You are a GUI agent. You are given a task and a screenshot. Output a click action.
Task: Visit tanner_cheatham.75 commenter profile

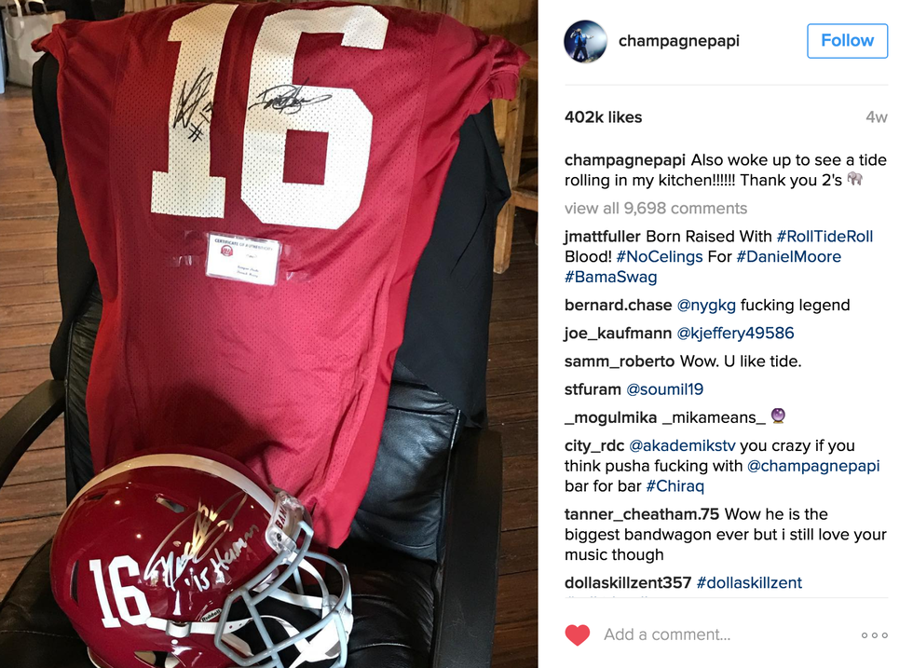point(642,514)
